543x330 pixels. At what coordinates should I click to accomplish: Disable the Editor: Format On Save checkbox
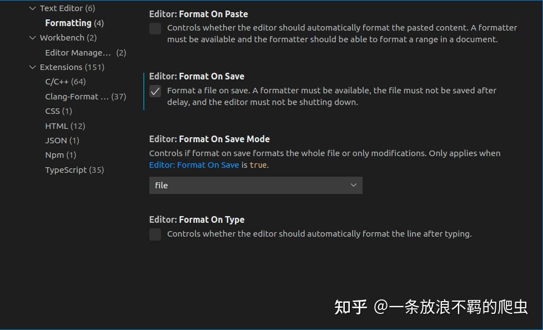click(155, 91)
